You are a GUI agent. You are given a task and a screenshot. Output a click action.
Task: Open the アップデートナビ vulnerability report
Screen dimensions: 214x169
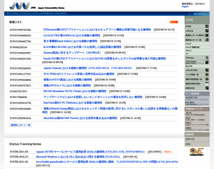coord(93,97)
